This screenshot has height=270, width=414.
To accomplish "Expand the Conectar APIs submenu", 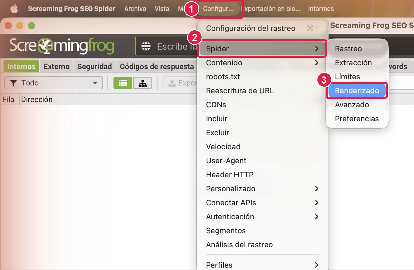I will [x=262, y=203].
